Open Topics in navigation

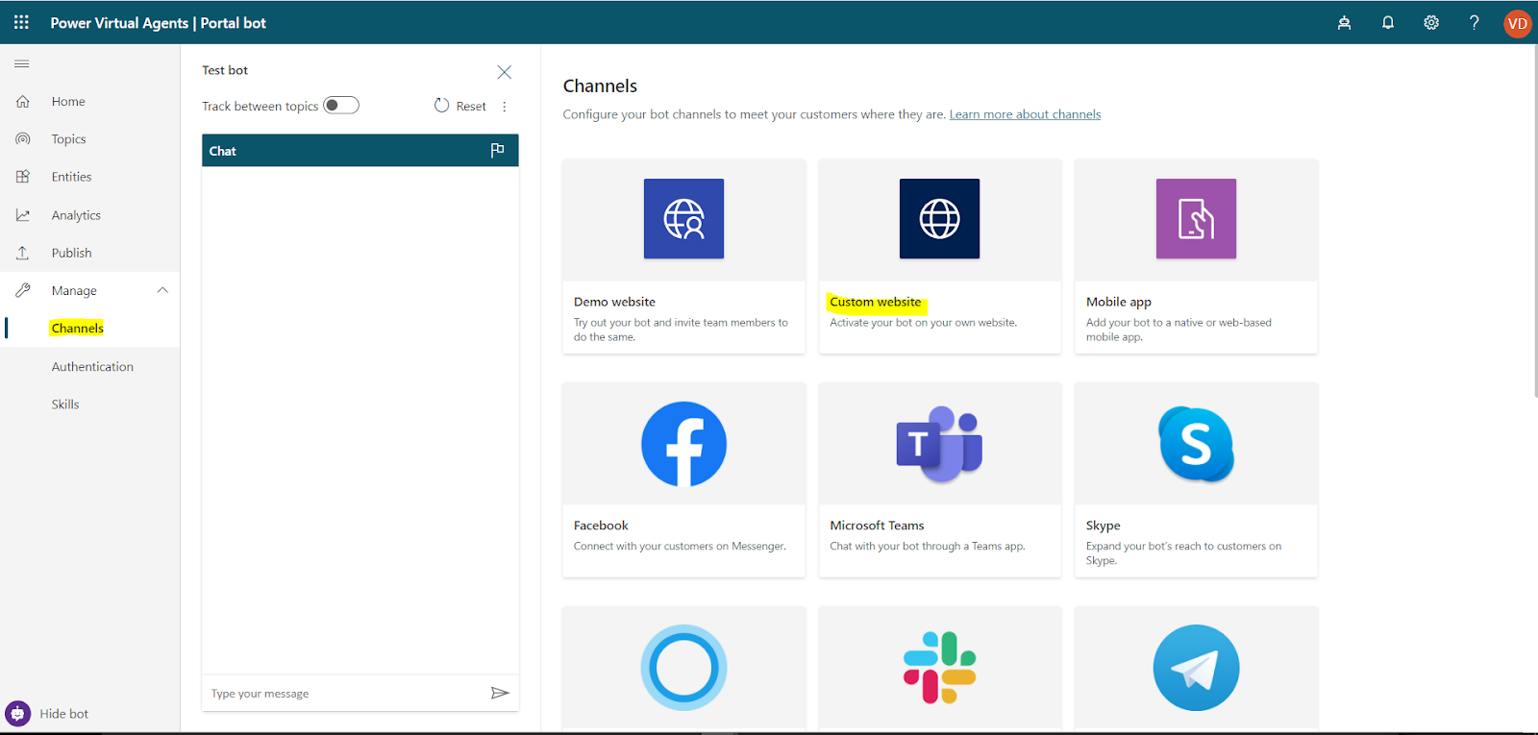69,139
